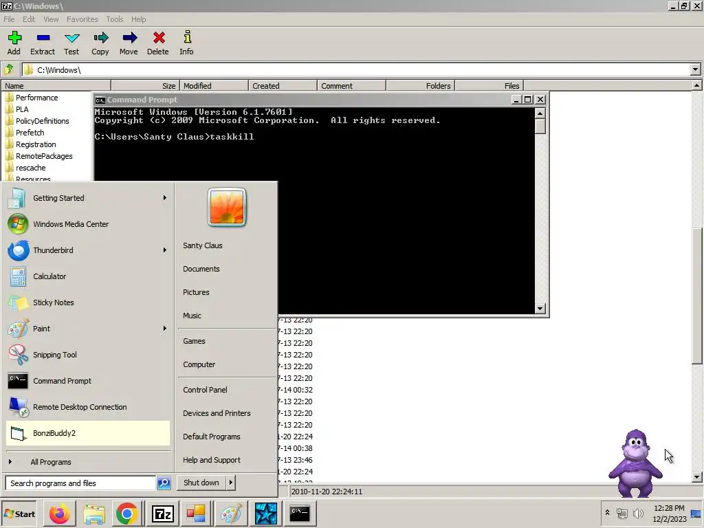This screenshot has height=528, width=704.
Task: Launch Windows Media Center
Action: tap(88, 224)
